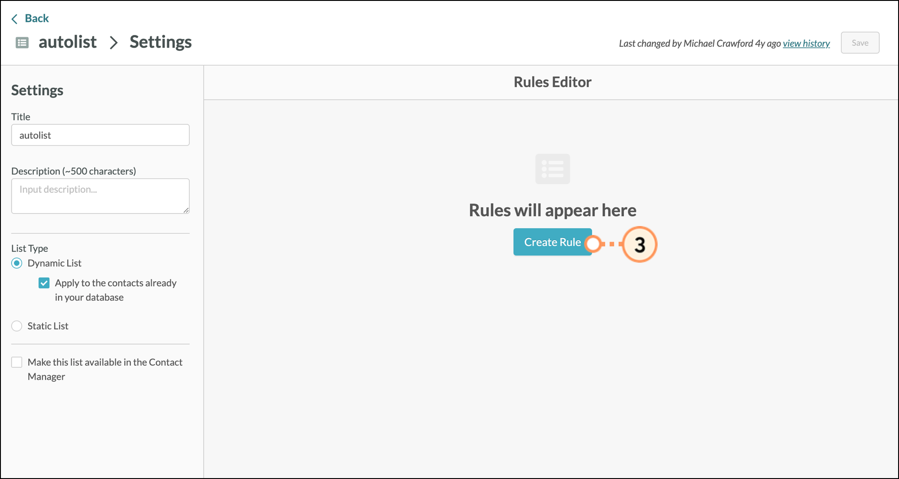
Task: Click the breadcrumb chevron separator before Settings
Action: coord(113,43)
